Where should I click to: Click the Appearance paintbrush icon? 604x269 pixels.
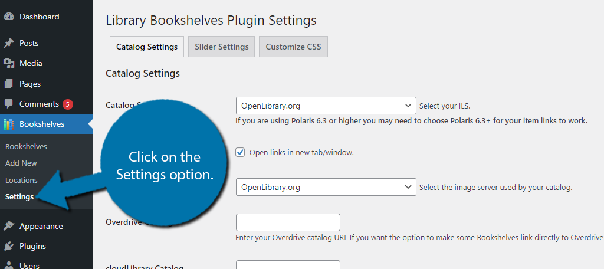pyautogui.click(x=9, y=226)
